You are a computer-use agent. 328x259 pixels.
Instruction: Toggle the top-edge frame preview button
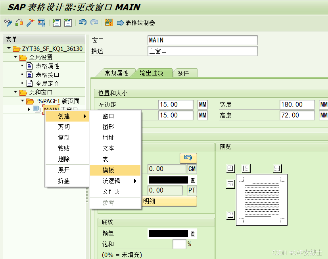(x=230, y=184)
